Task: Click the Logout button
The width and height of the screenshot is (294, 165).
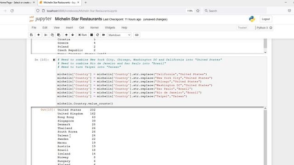Action: click(x=266, y=19)
